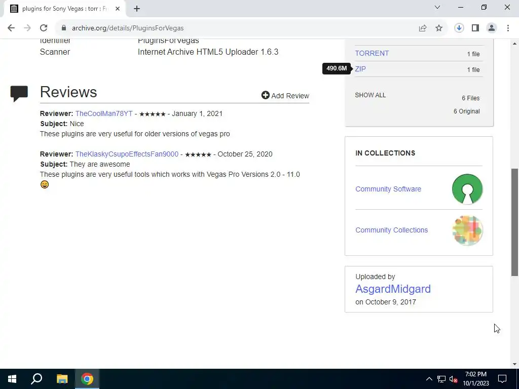Open Windows taskbar search
519x389 pixels.
pos(36,379)
